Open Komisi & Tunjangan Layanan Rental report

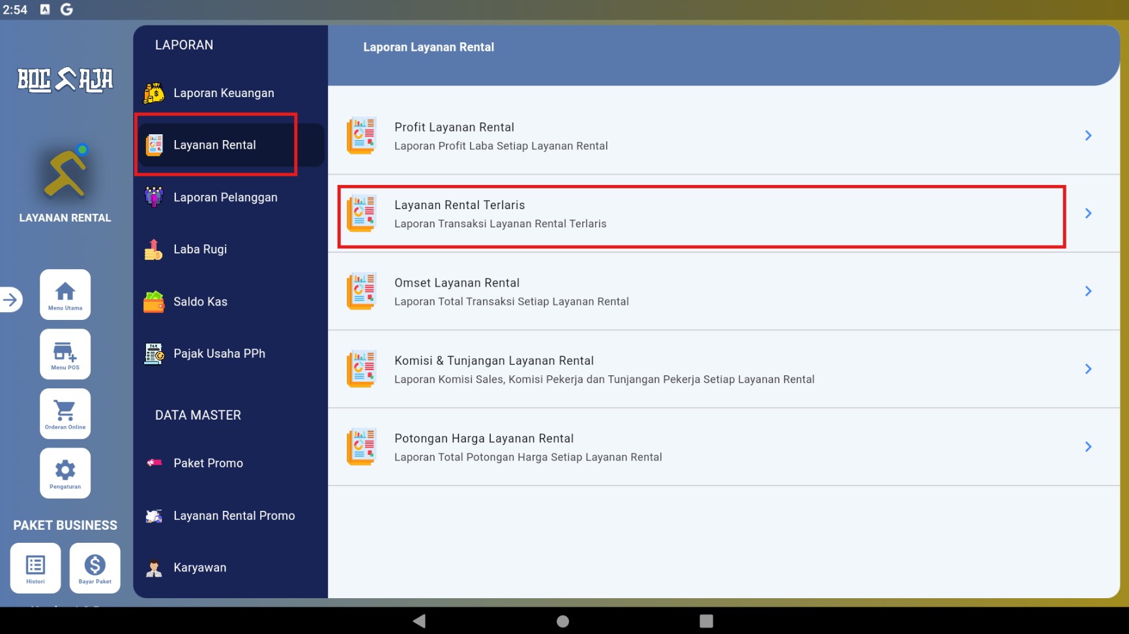[x=724, y=369]
